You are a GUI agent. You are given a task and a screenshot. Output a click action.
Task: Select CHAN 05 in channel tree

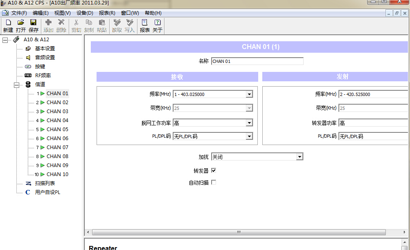57,129
